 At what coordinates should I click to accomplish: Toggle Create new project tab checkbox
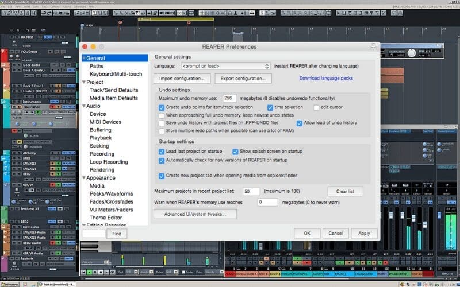pyautogui.click(x=162, y=176)
